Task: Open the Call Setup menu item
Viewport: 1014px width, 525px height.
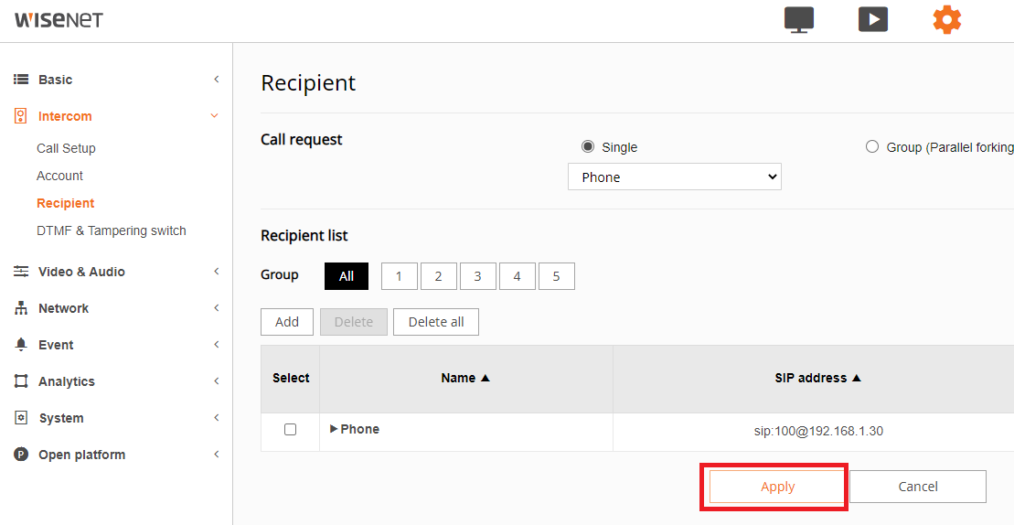Action: click(x=66, y=148)
